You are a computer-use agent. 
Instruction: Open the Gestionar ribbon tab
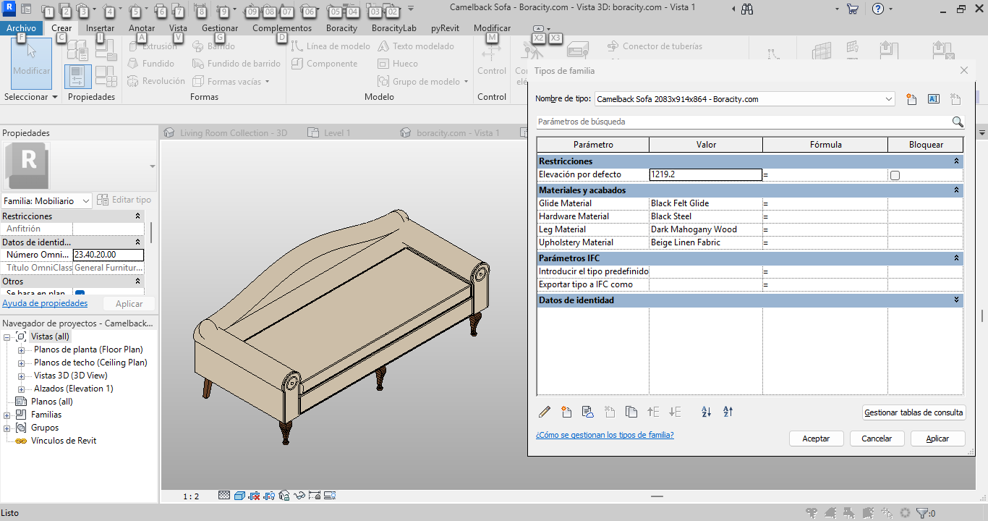(x=220, y=28)
